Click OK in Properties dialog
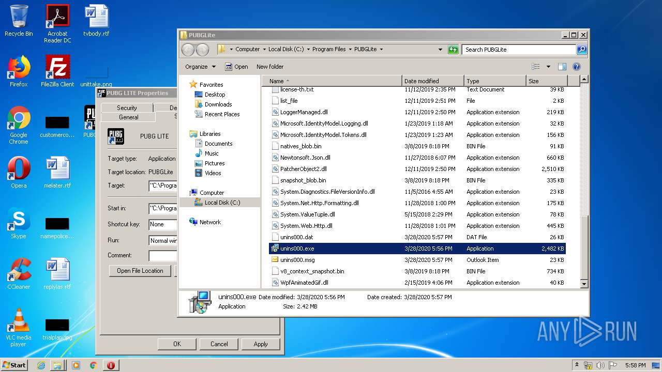The width and height of the screenshot is (662, 372). click(177, 344)
